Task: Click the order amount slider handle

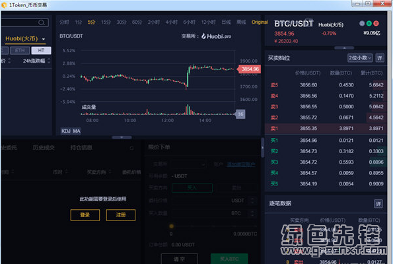Action: (x=172, y=226)
